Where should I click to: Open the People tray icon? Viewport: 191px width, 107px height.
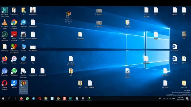pos(160,98)
